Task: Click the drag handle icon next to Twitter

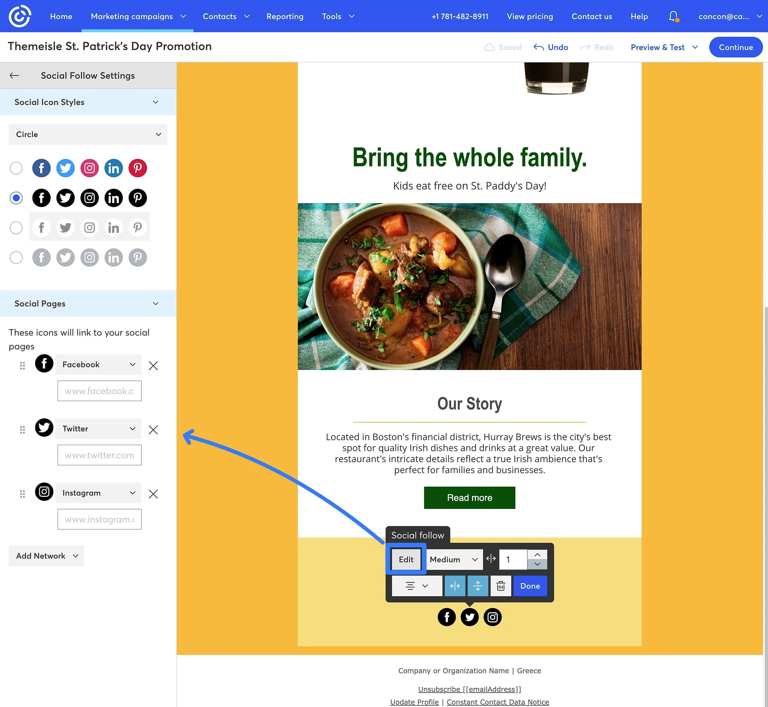Action: (22, 429)
